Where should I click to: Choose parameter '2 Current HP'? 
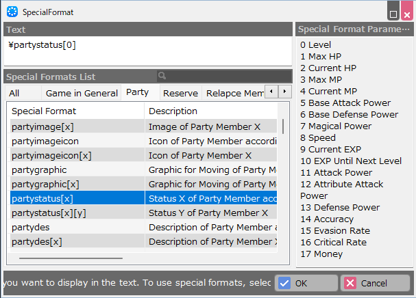coord(328,68)
